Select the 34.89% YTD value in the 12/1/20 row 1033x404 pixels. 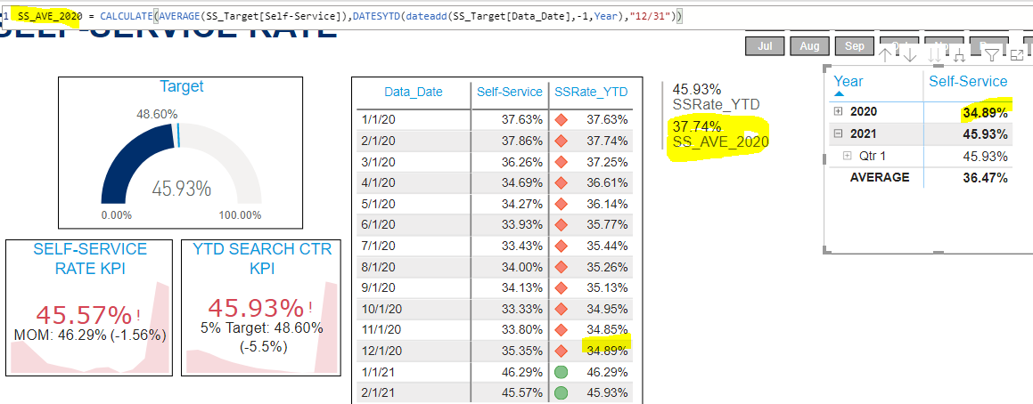pyautogui.click(x=607, y=351)
